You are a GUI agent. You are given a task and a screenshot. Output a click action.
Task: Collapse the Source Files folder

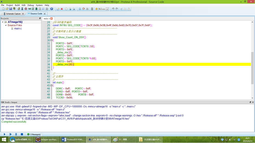[6, 25]
